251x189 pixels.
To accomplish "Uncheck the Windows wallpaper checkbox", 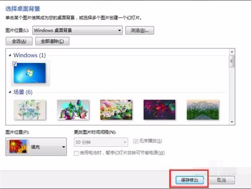I will 14,64.
